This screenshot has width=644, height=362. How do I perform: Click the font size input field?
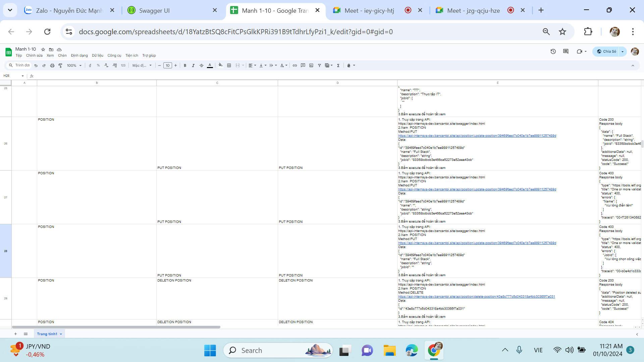167,65
